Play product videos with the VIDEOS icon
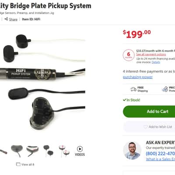This screenshot has height=175, width=175. pos(80,151)
